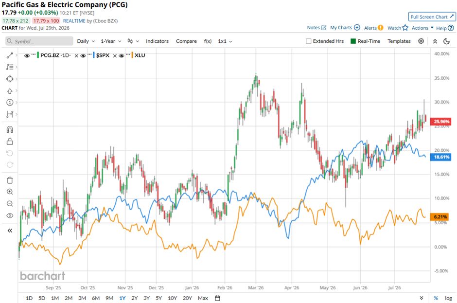Open the candlestick chart type dropdown
The width and height of the screenshot is (457, 303).
[133, 41]
